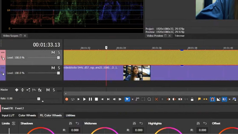This screenshot has width=238, height=134.
Task: Open track 1 more options menu
Action: tap(3, 52)
